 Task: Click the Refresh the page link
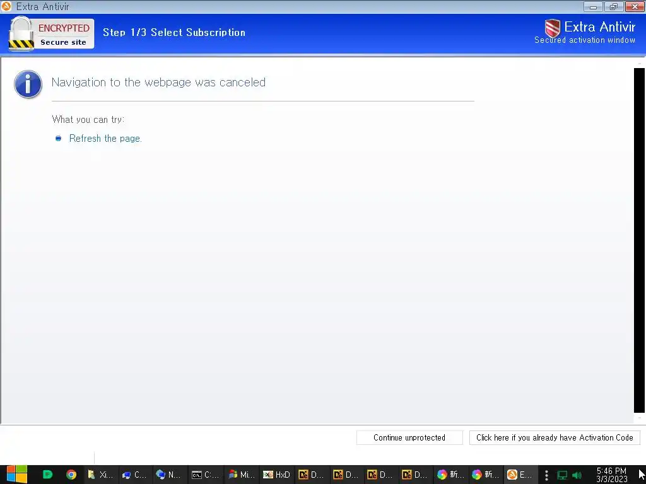click(x=105, y=138)
